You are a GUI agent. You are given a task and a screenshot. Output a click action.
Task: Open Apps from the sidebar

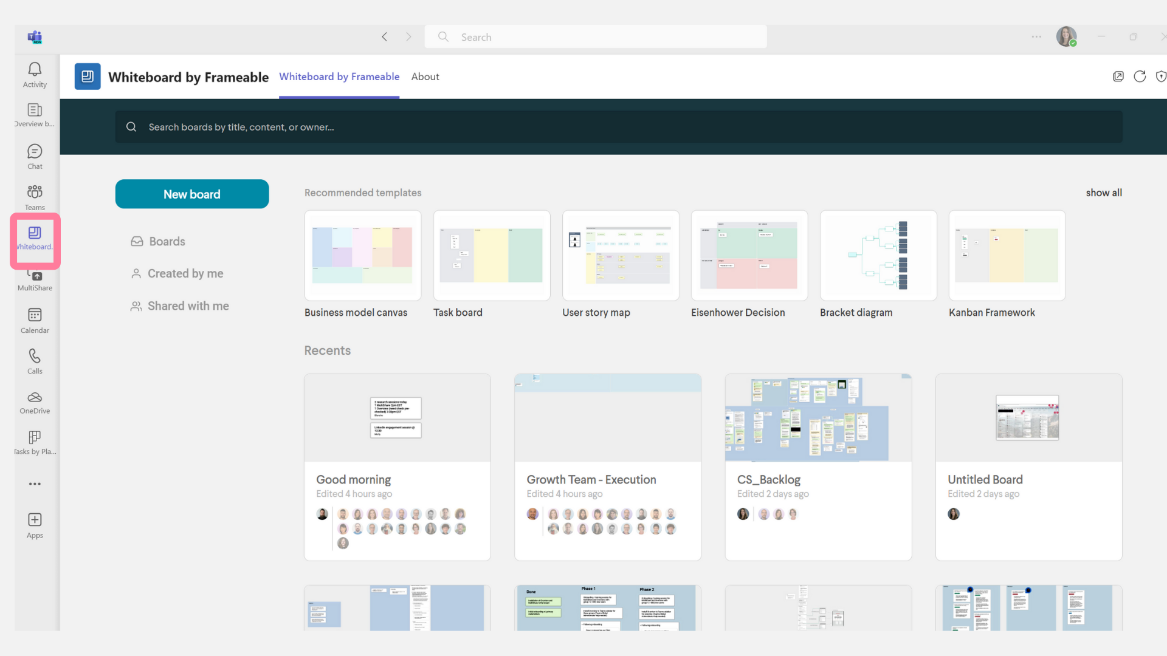tap(34, 524)
